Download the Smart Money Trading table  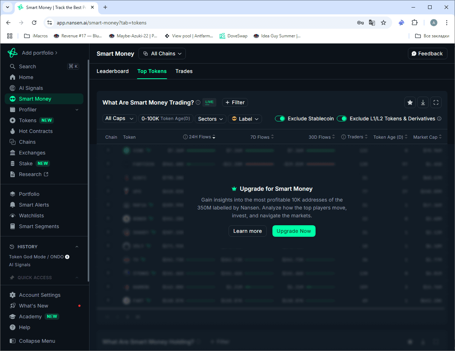(x=423, y=102)
